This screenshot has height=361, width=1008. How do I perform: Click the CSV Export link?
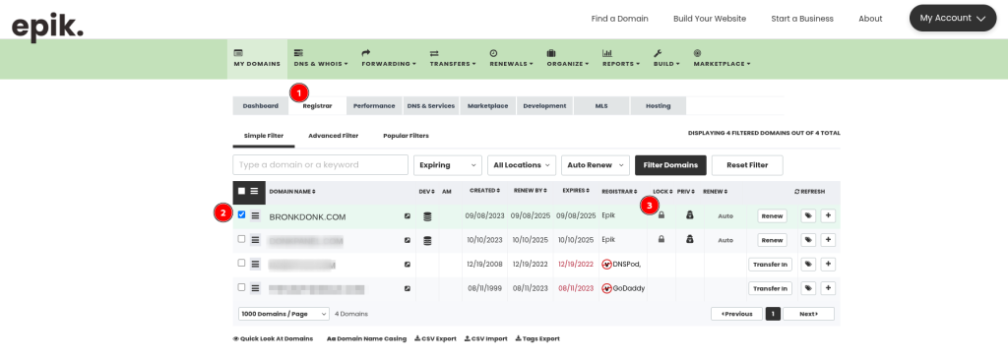pos(435,338)
